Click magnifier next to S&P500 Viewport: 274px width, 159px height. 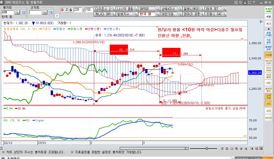tap(157, 9)
